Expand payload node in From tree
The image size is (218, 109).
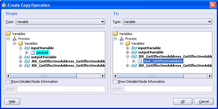(27, 53)
